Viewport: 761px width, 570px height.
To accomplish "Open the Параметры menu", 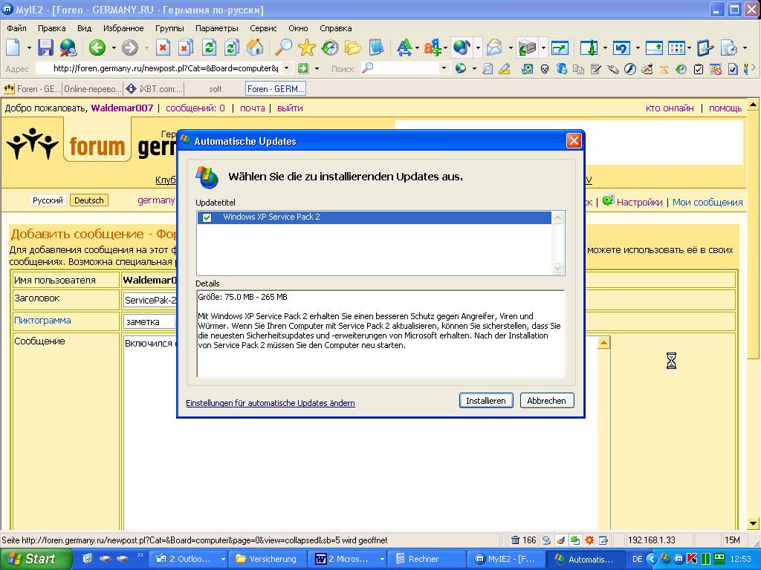I will [x=216, y=28].
